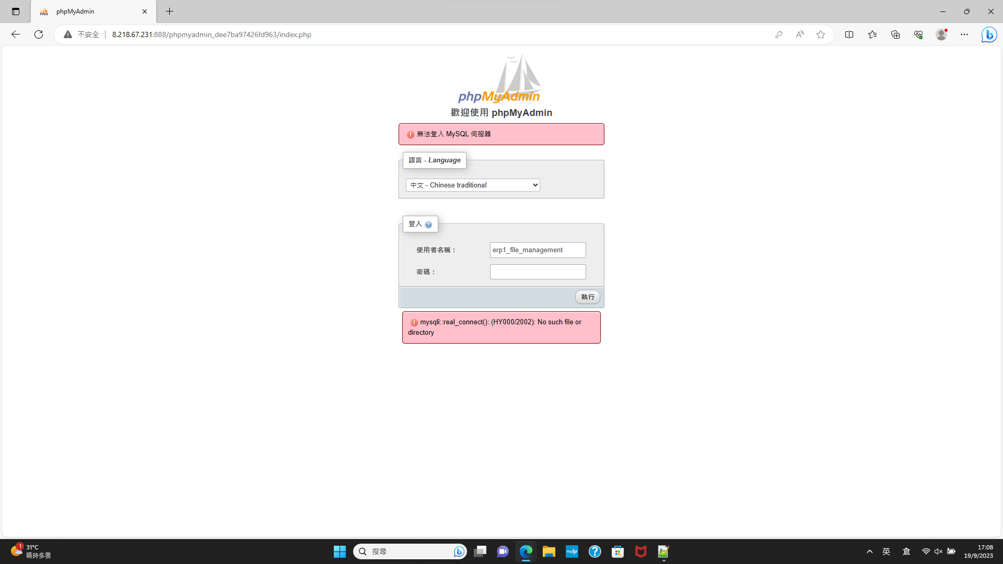The height and width of the screenshot is (564, 1003).
Task: Click the help icon beside 登入
Action: (x=428, y=224)
